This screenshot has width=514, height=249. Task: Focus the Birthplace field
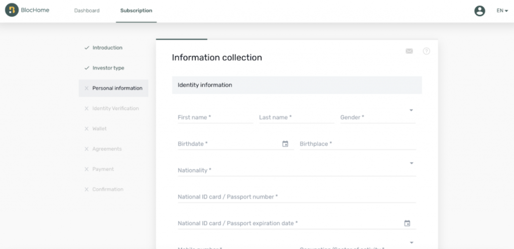coord(357,144)
